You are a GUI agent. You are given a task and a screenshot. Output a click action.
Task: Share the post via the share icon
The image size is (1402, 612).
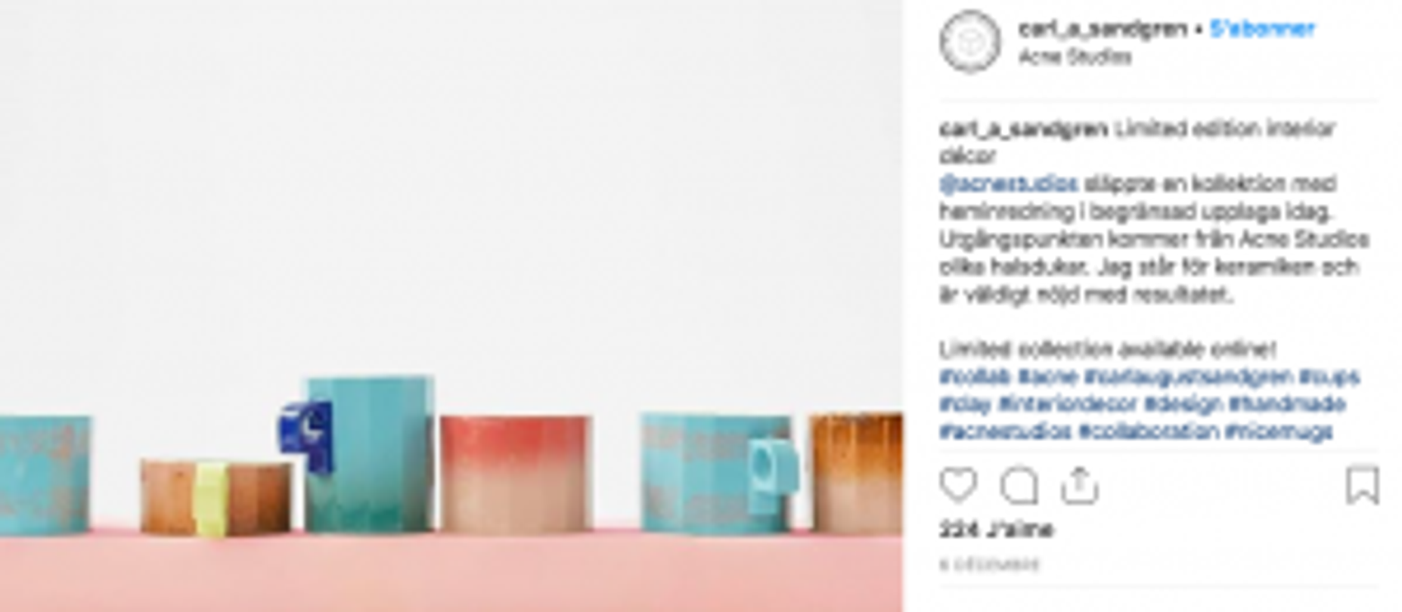pos(1078,485)
